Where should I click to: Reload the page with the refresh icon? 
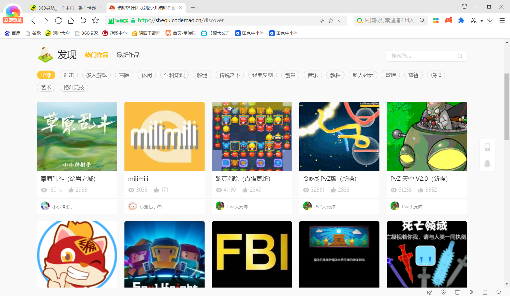(x=58, y=20)
